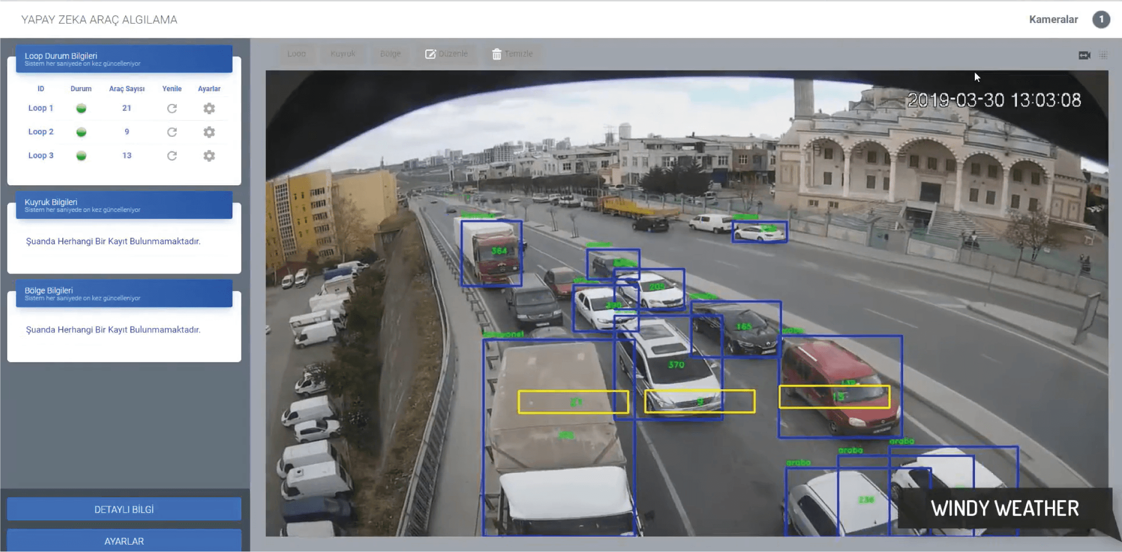Click Loop 1 vehicle count 21
Image resolution: width=1122 pixels, height=552 pixels.
point(127,108)
